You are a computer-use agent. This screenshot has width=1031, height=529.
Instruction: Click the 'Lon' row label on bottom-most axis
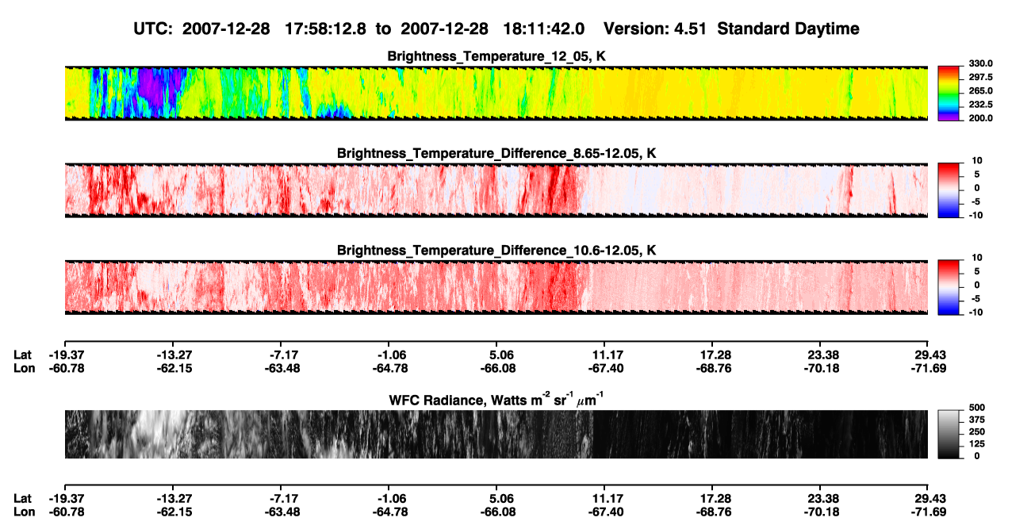24,512
